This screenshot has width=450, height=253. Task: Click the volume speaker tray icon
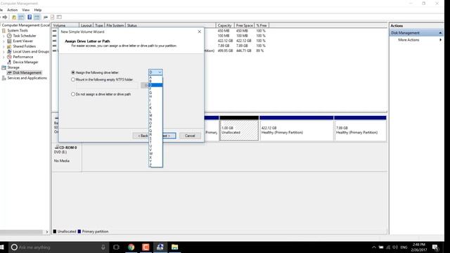[395, 247]
